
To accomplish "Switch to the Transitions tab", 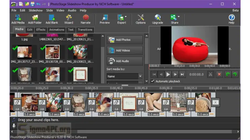I will point(85,29).
